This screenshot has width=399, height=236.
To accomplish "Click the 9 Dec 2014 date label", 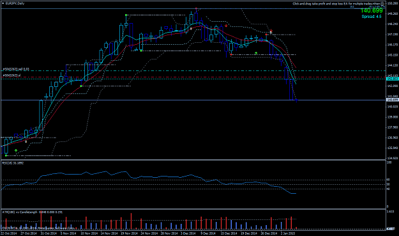I will pos(208,233).
